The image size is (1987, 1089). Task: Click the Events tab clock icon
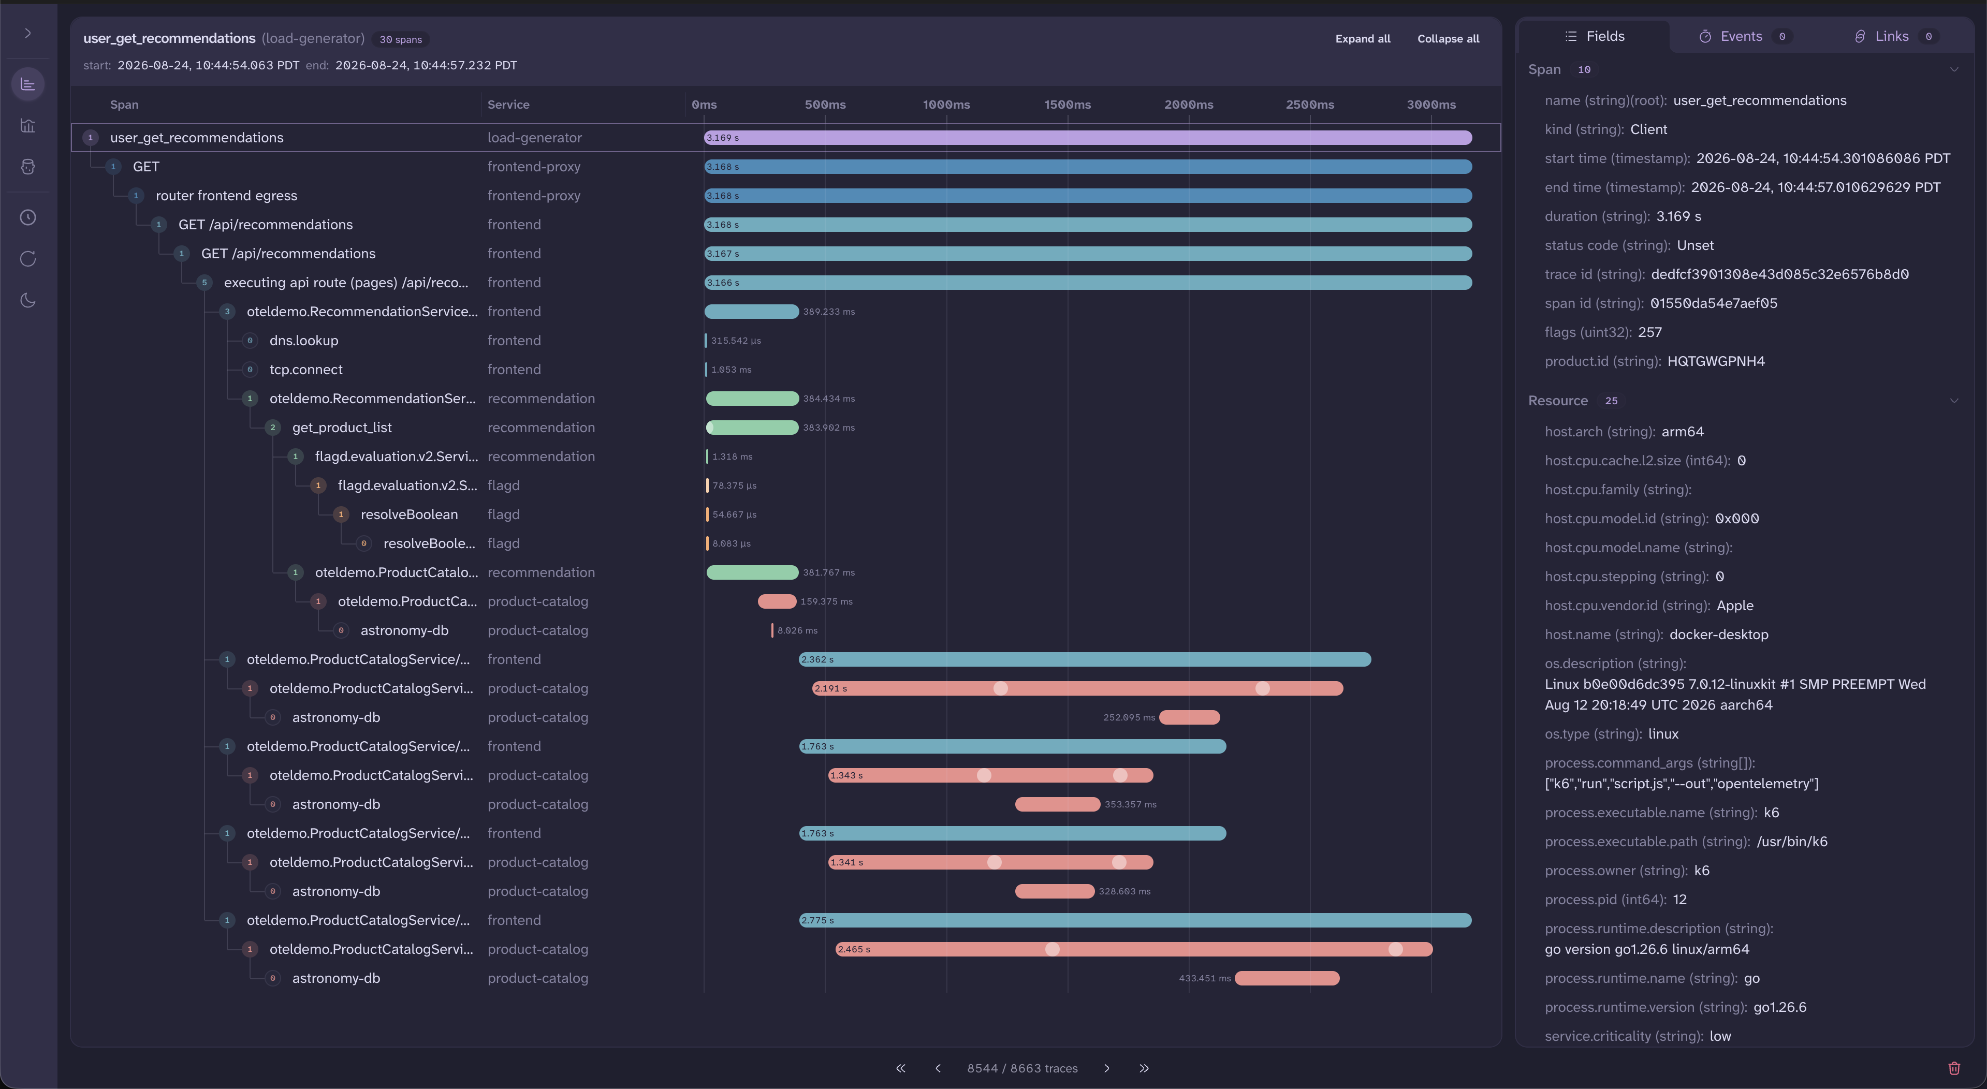click(x=1705, y=36)
